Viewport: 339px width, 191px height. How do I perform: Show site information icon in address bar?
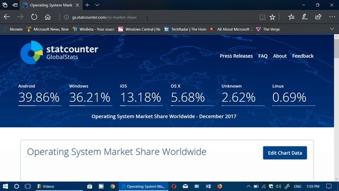66,17
